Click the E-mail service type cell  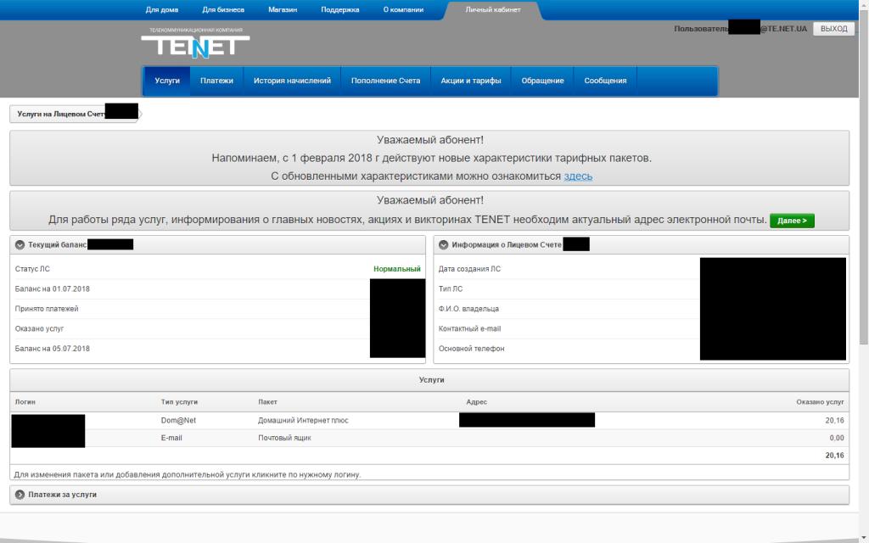pos(171,439)
